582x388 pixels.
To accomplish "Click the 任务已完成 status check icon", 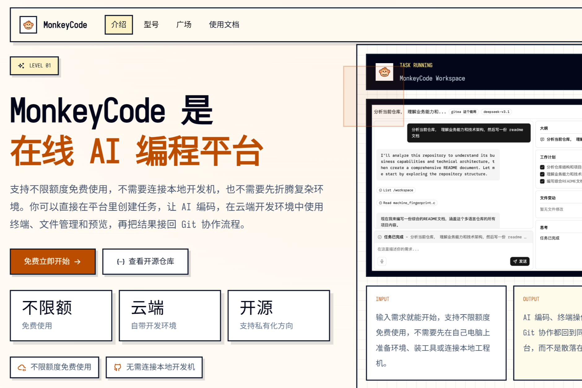I will tap(380, 237).
